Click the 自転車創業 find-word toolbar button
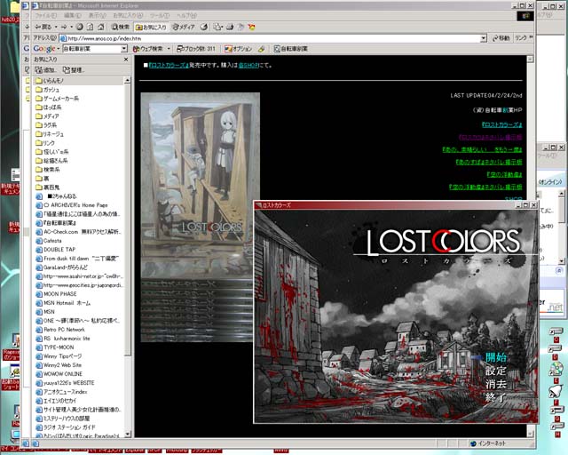568x455 pixels. click(291, 49)
